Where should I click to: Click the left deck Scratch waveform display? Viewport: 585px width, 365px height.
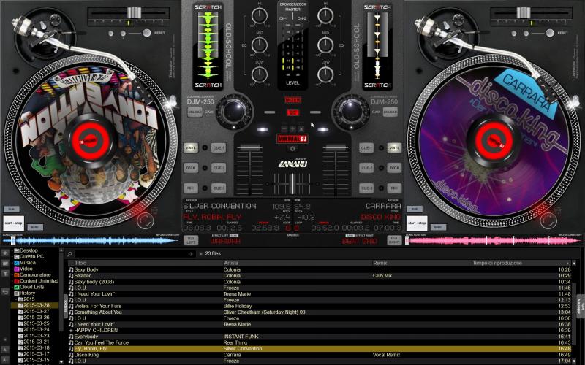(208, 45)
